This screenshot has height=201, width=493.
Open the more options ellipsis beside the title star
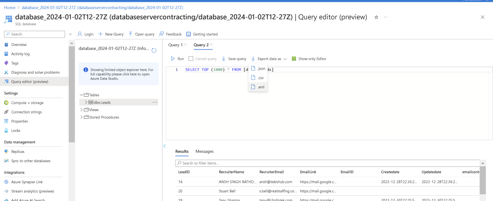pyautogui.click(x=386, y=17)
